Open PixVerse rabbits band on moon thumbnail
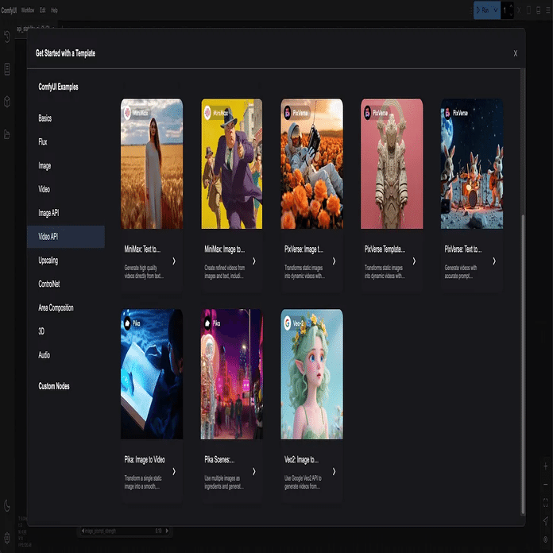The width and height of the screenshot is (553, 553). (x=472, y=164)
